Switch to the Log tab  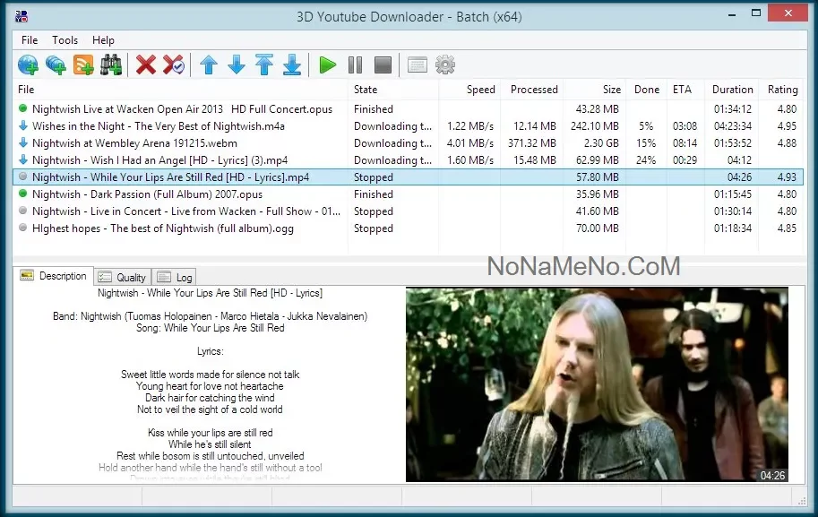[175, 277]
